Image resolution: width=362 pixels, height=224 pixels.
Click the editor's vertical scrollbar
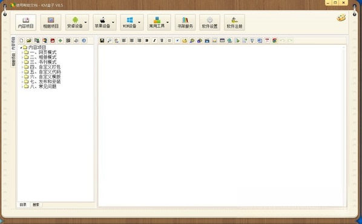click(x=344, y=126)
